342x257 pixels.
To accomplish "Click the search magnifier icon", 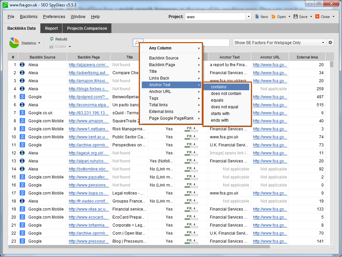I will [137, 43].
